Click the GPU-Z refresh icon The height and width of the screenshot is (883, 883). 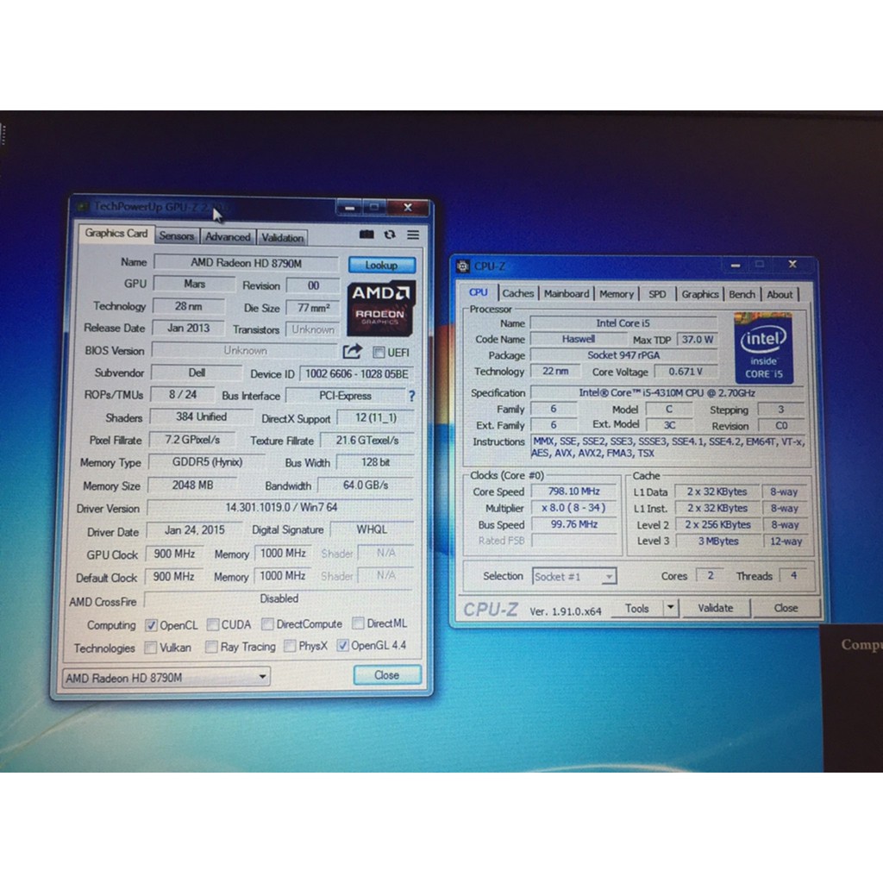tap(390, 235)
